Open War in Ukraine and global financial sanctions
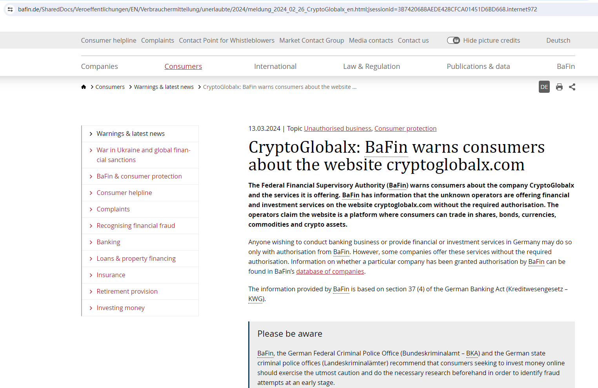The width and height of the screenshot is (598, 388). [144, 155]
